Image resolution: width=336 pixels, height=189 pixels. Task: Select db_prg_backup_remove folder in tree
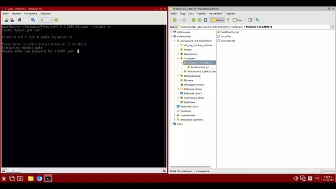[x=196, y=45]
